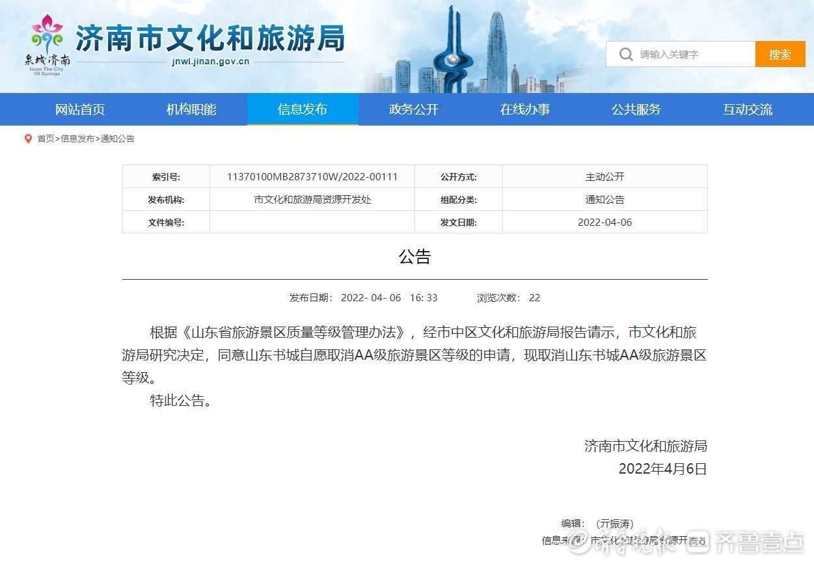Go to 通知公告 in breadcrumb
This screenshot has height=566, width=814.
[118, 139]
